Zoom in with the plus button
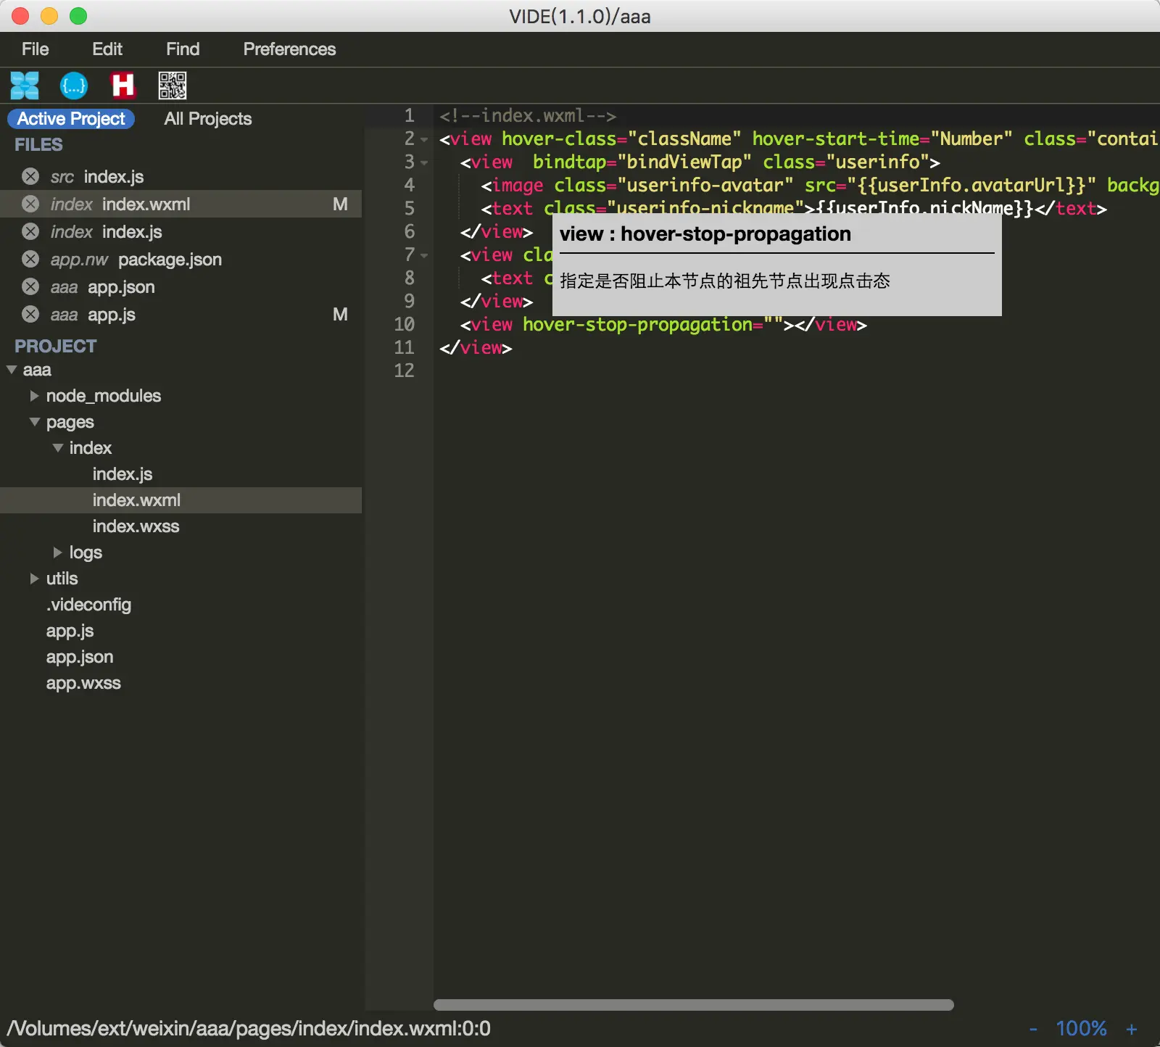Viewport: 1160px width, 1047px height. pos(1131,1029)
